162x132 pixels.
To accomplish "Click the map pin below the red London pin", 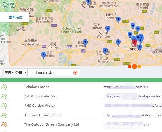I will 140,48.
